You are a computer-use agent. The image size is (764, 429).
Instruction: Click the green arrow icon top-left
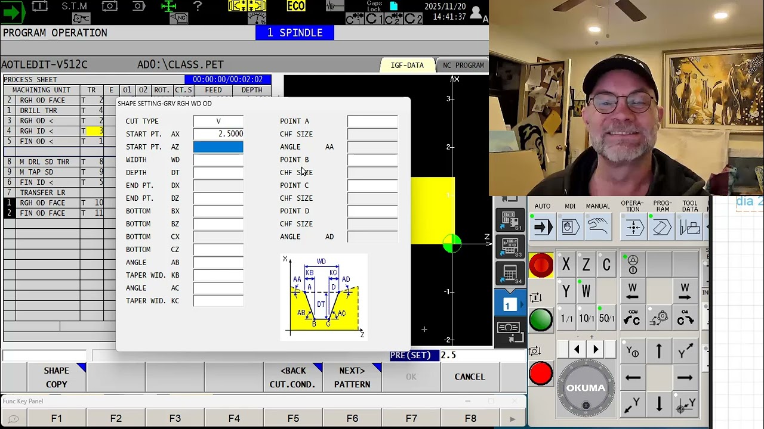pyautogui.click(x=12, y=12)
